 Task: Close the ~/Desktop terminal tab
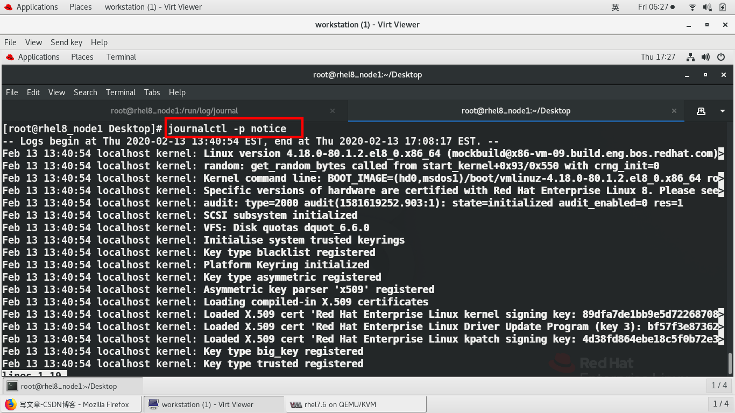pos(674,111)
